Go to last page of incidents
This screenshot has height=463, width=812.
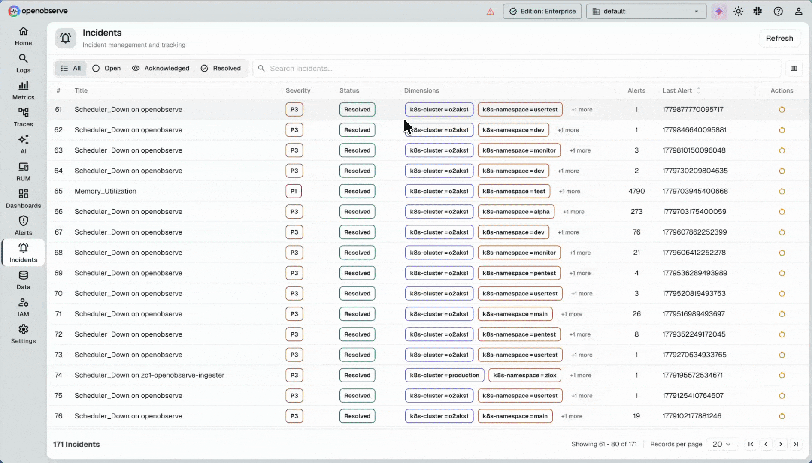tap(796, 444)
